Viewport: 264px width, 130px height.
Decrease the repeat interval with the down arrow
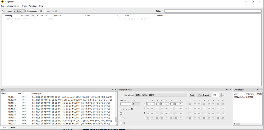(220, 96)
